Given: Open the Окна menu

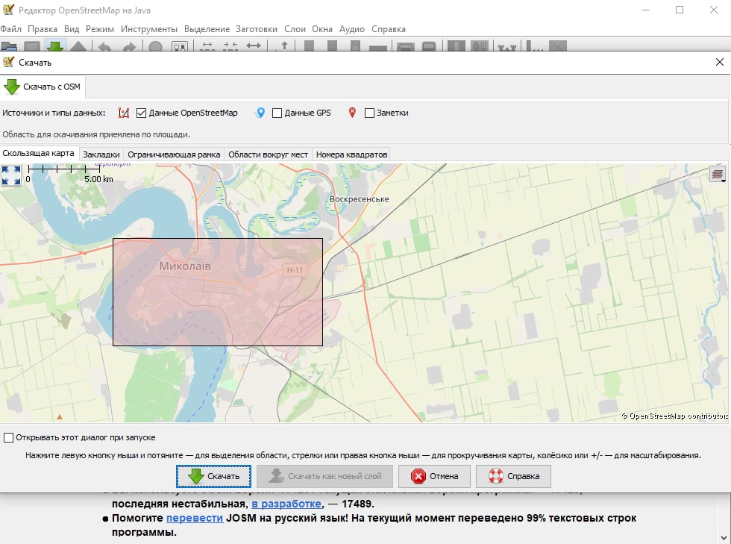Looking at the screenshot, I should [322, 29].
